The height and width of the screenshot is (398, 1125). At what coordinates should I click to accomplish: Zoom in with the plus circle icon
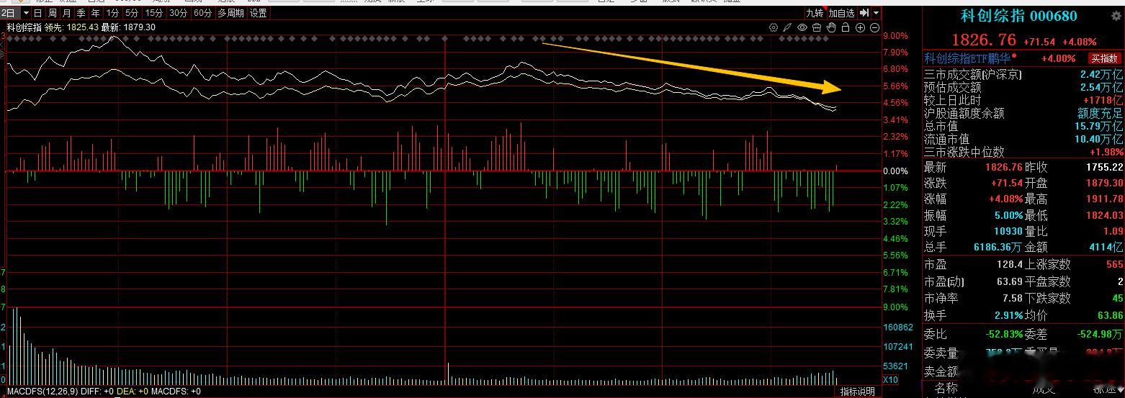(861, 27)
